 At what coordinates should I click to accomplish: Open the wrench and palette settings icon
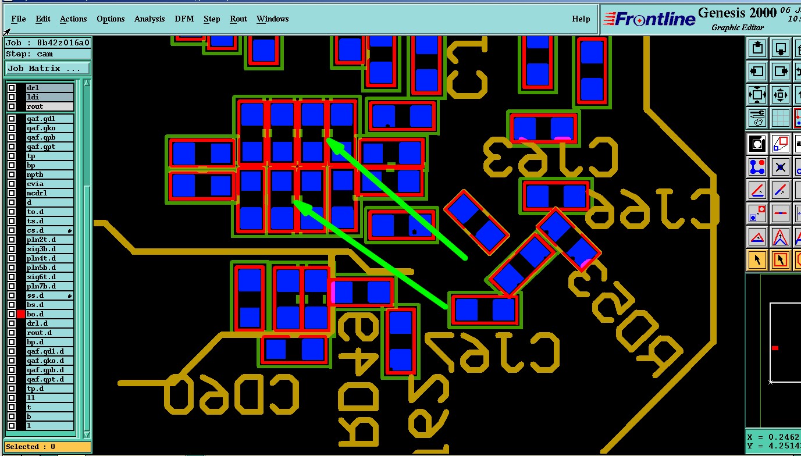coord(757,118)
